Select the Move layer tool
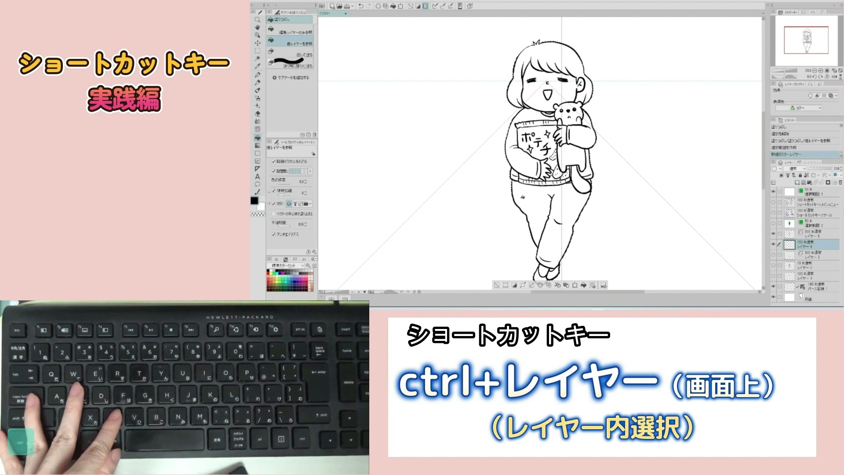Screen dimensions: 844x475 pos(258,43)
